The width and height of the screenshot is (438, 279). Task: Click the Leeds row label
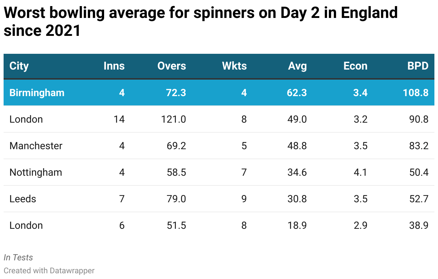(23, 199)
